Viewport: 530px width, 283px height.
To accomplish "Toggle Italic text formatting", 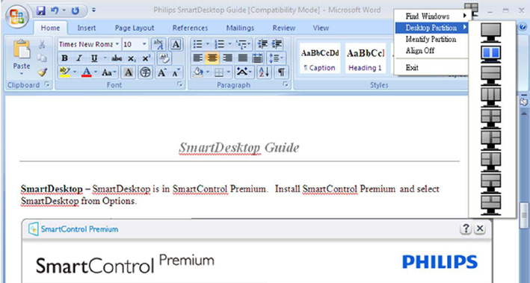I will coord(79,58).
